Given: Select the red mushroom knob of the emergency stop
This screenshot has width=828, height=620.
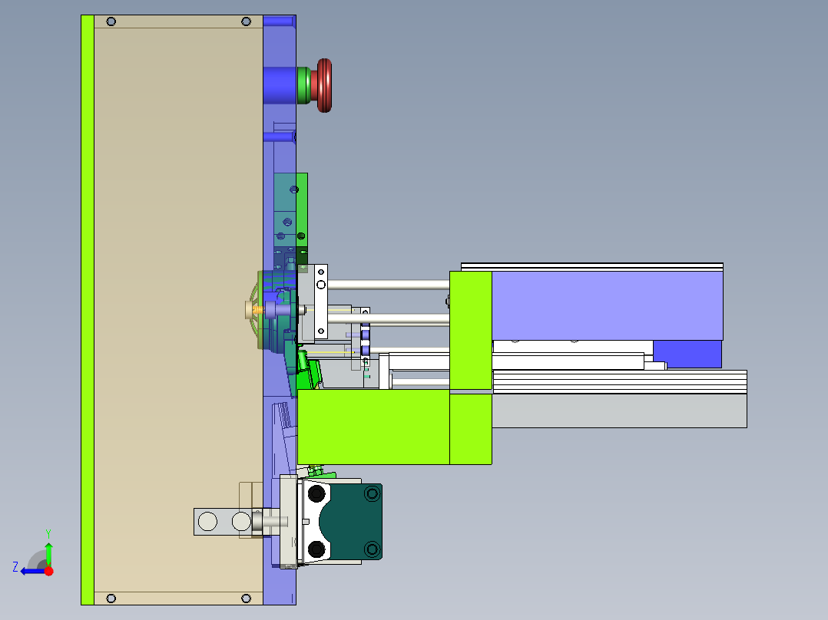Looking at the screenshot, I should [x=323, y=85].
